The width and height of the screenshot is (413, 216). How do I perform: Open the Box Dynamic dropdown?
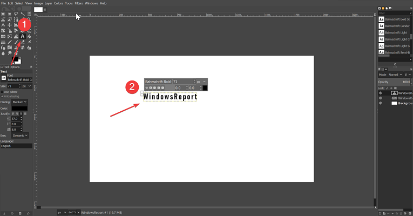pos(20,136)
